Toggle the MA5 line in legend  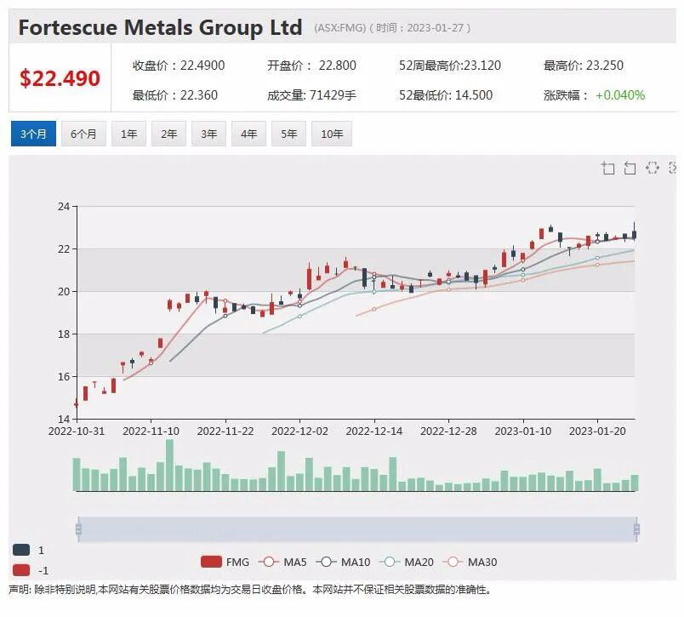click(x=282, y=562)
